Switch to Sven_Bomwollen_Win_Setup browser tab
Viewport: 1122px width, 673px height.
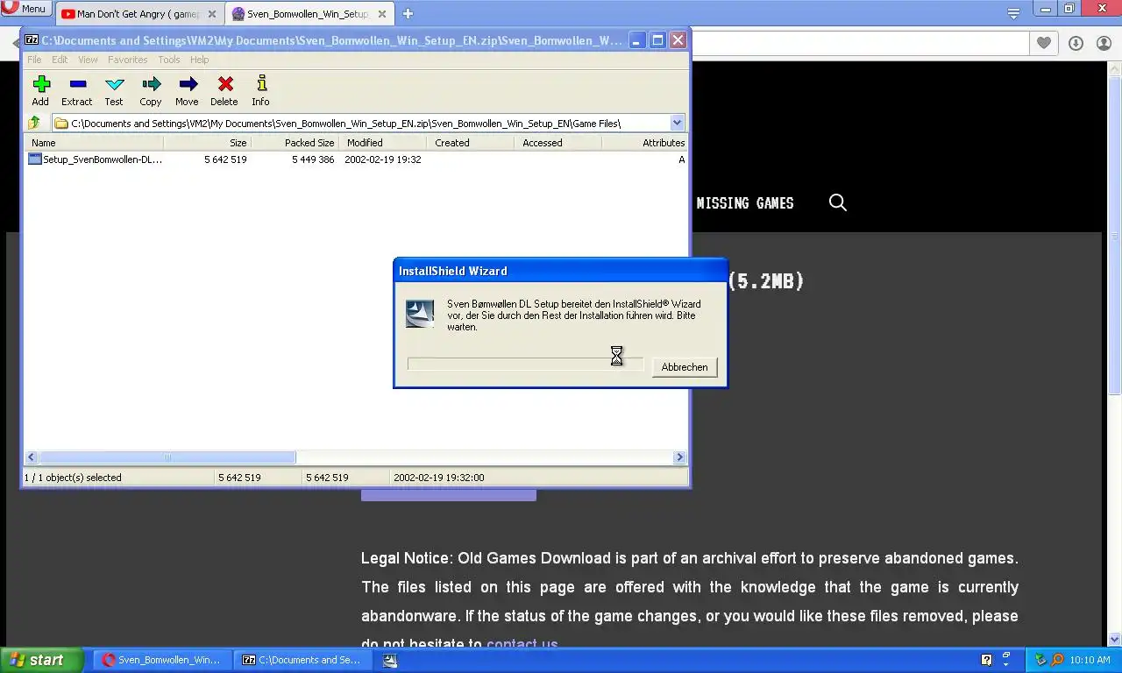308,14
